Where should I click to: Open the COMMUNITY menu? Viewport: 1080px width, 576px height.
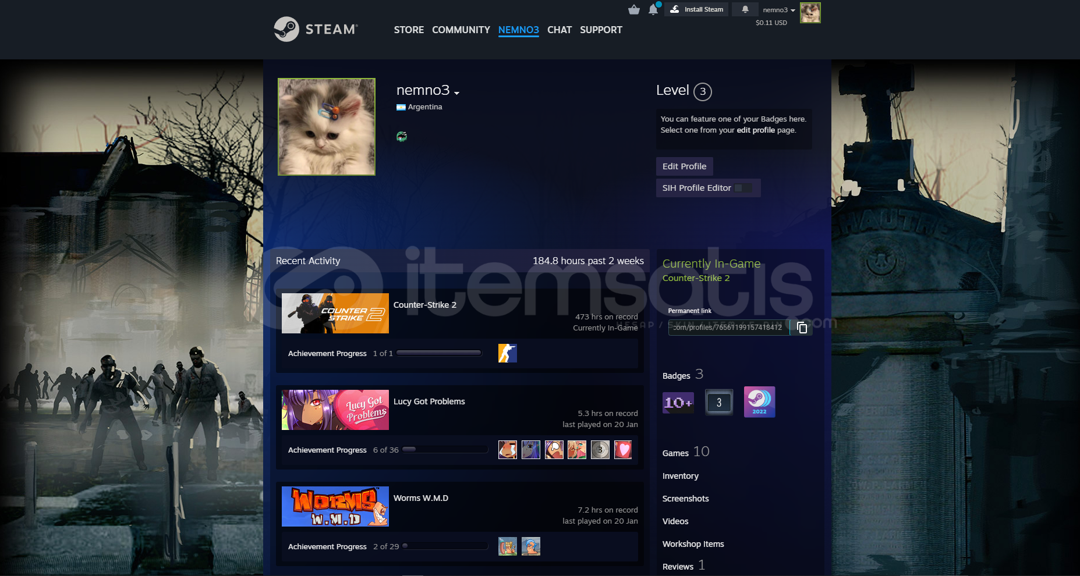coord(461,30)
